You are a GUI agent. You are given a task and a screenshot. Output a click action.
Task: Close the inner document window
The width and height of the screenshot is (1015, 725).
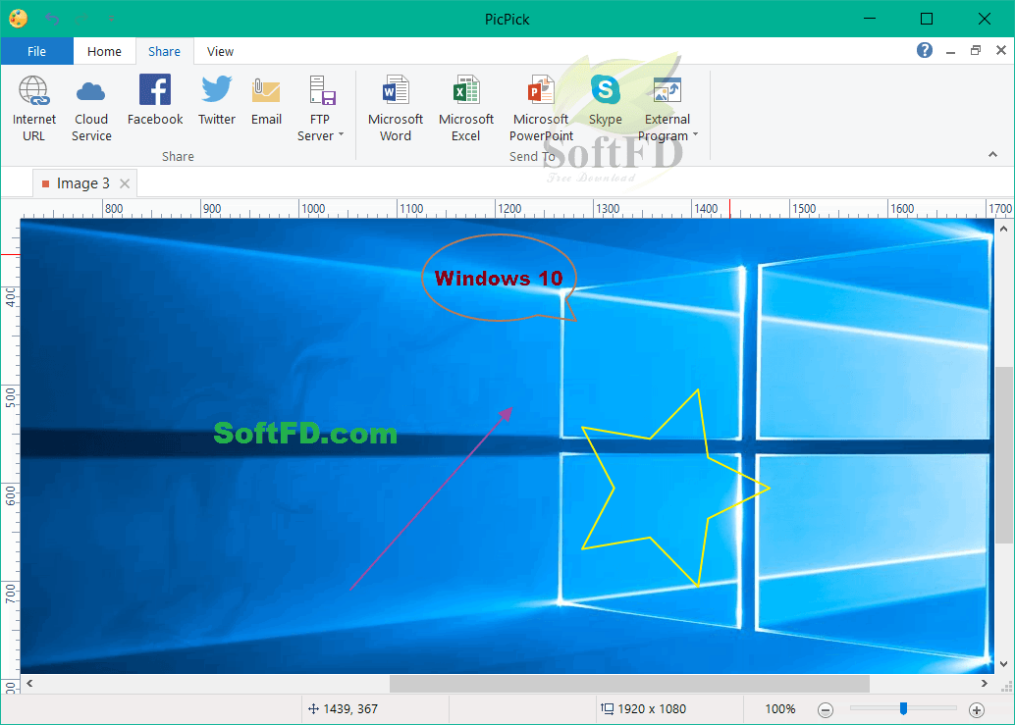[1000, 50]
